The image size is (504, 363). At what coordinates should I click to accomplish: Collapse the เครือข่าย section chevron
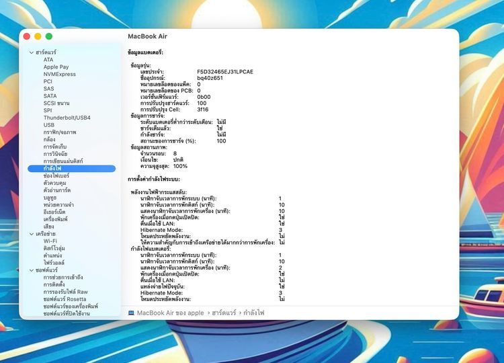32,234
